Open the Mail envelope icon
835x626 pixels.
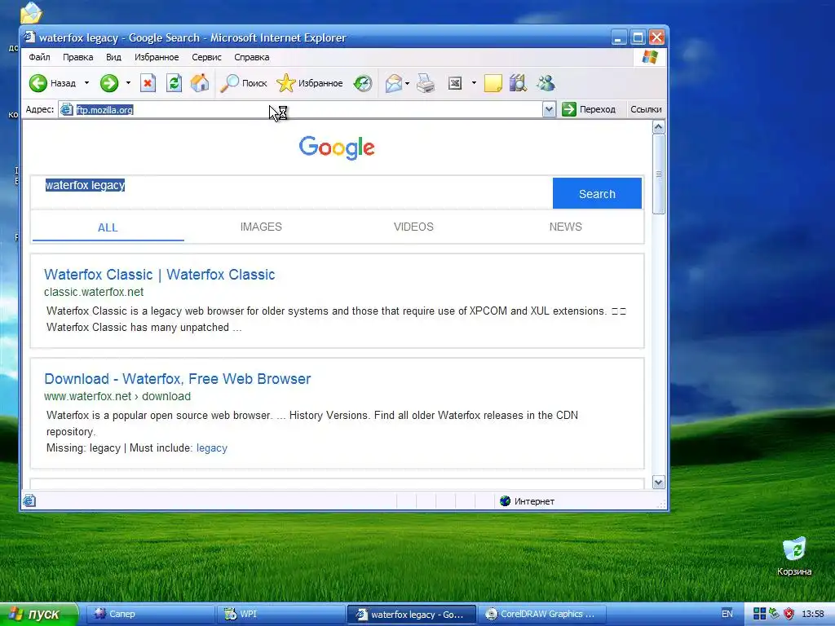coord(394,83)
